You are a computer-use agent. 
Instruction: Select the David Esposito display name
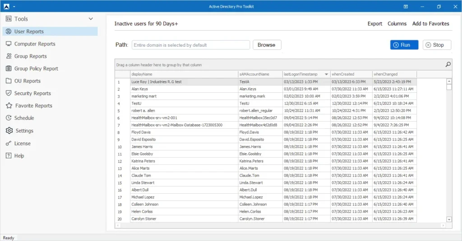tap(184, 140)
